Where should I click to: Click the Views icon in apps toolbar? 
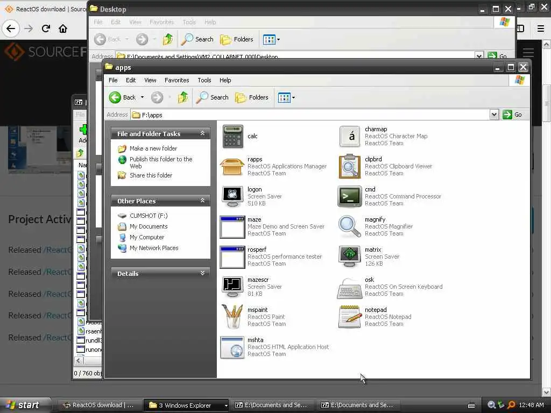(284, 97)
